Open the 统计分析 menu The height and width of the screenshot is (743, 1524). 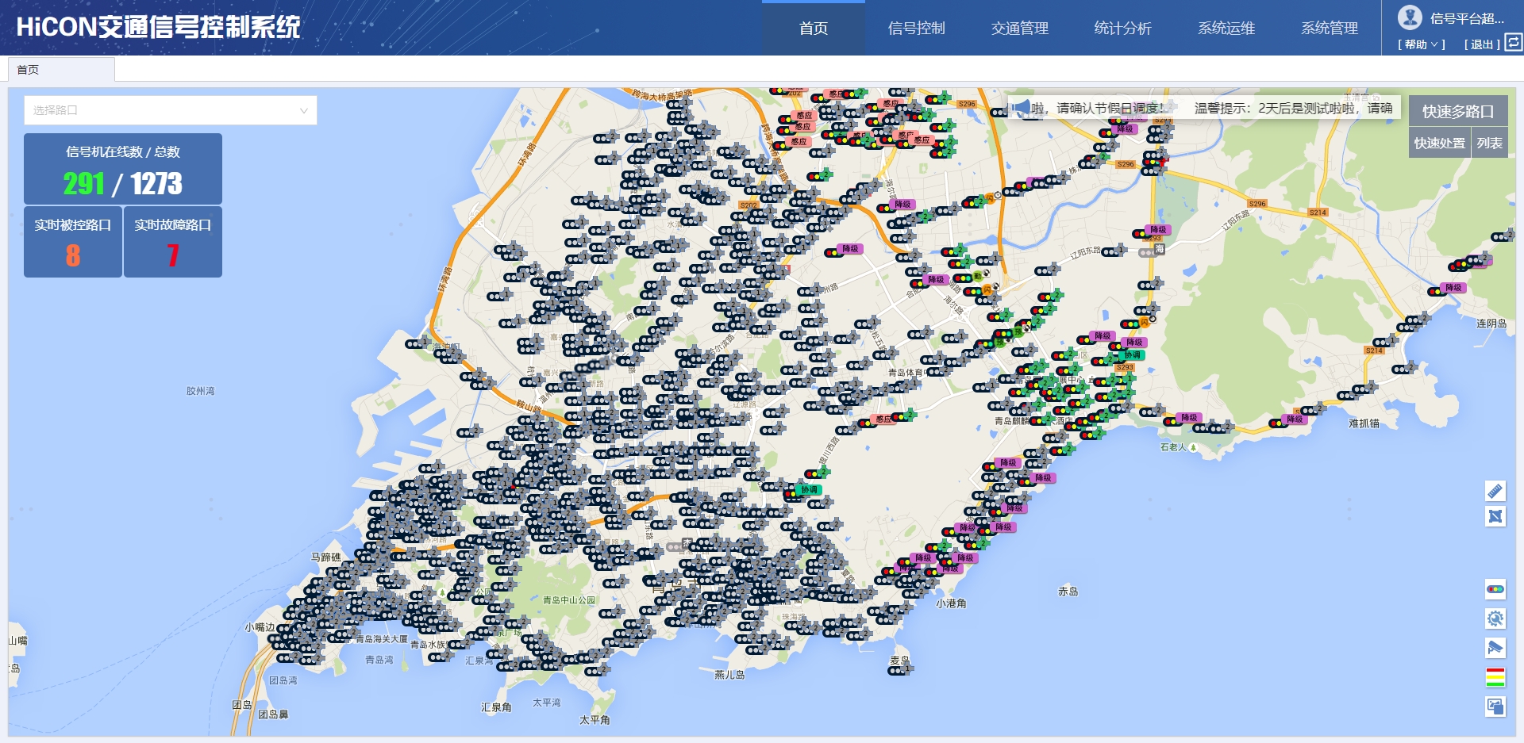click(1123, 29)
